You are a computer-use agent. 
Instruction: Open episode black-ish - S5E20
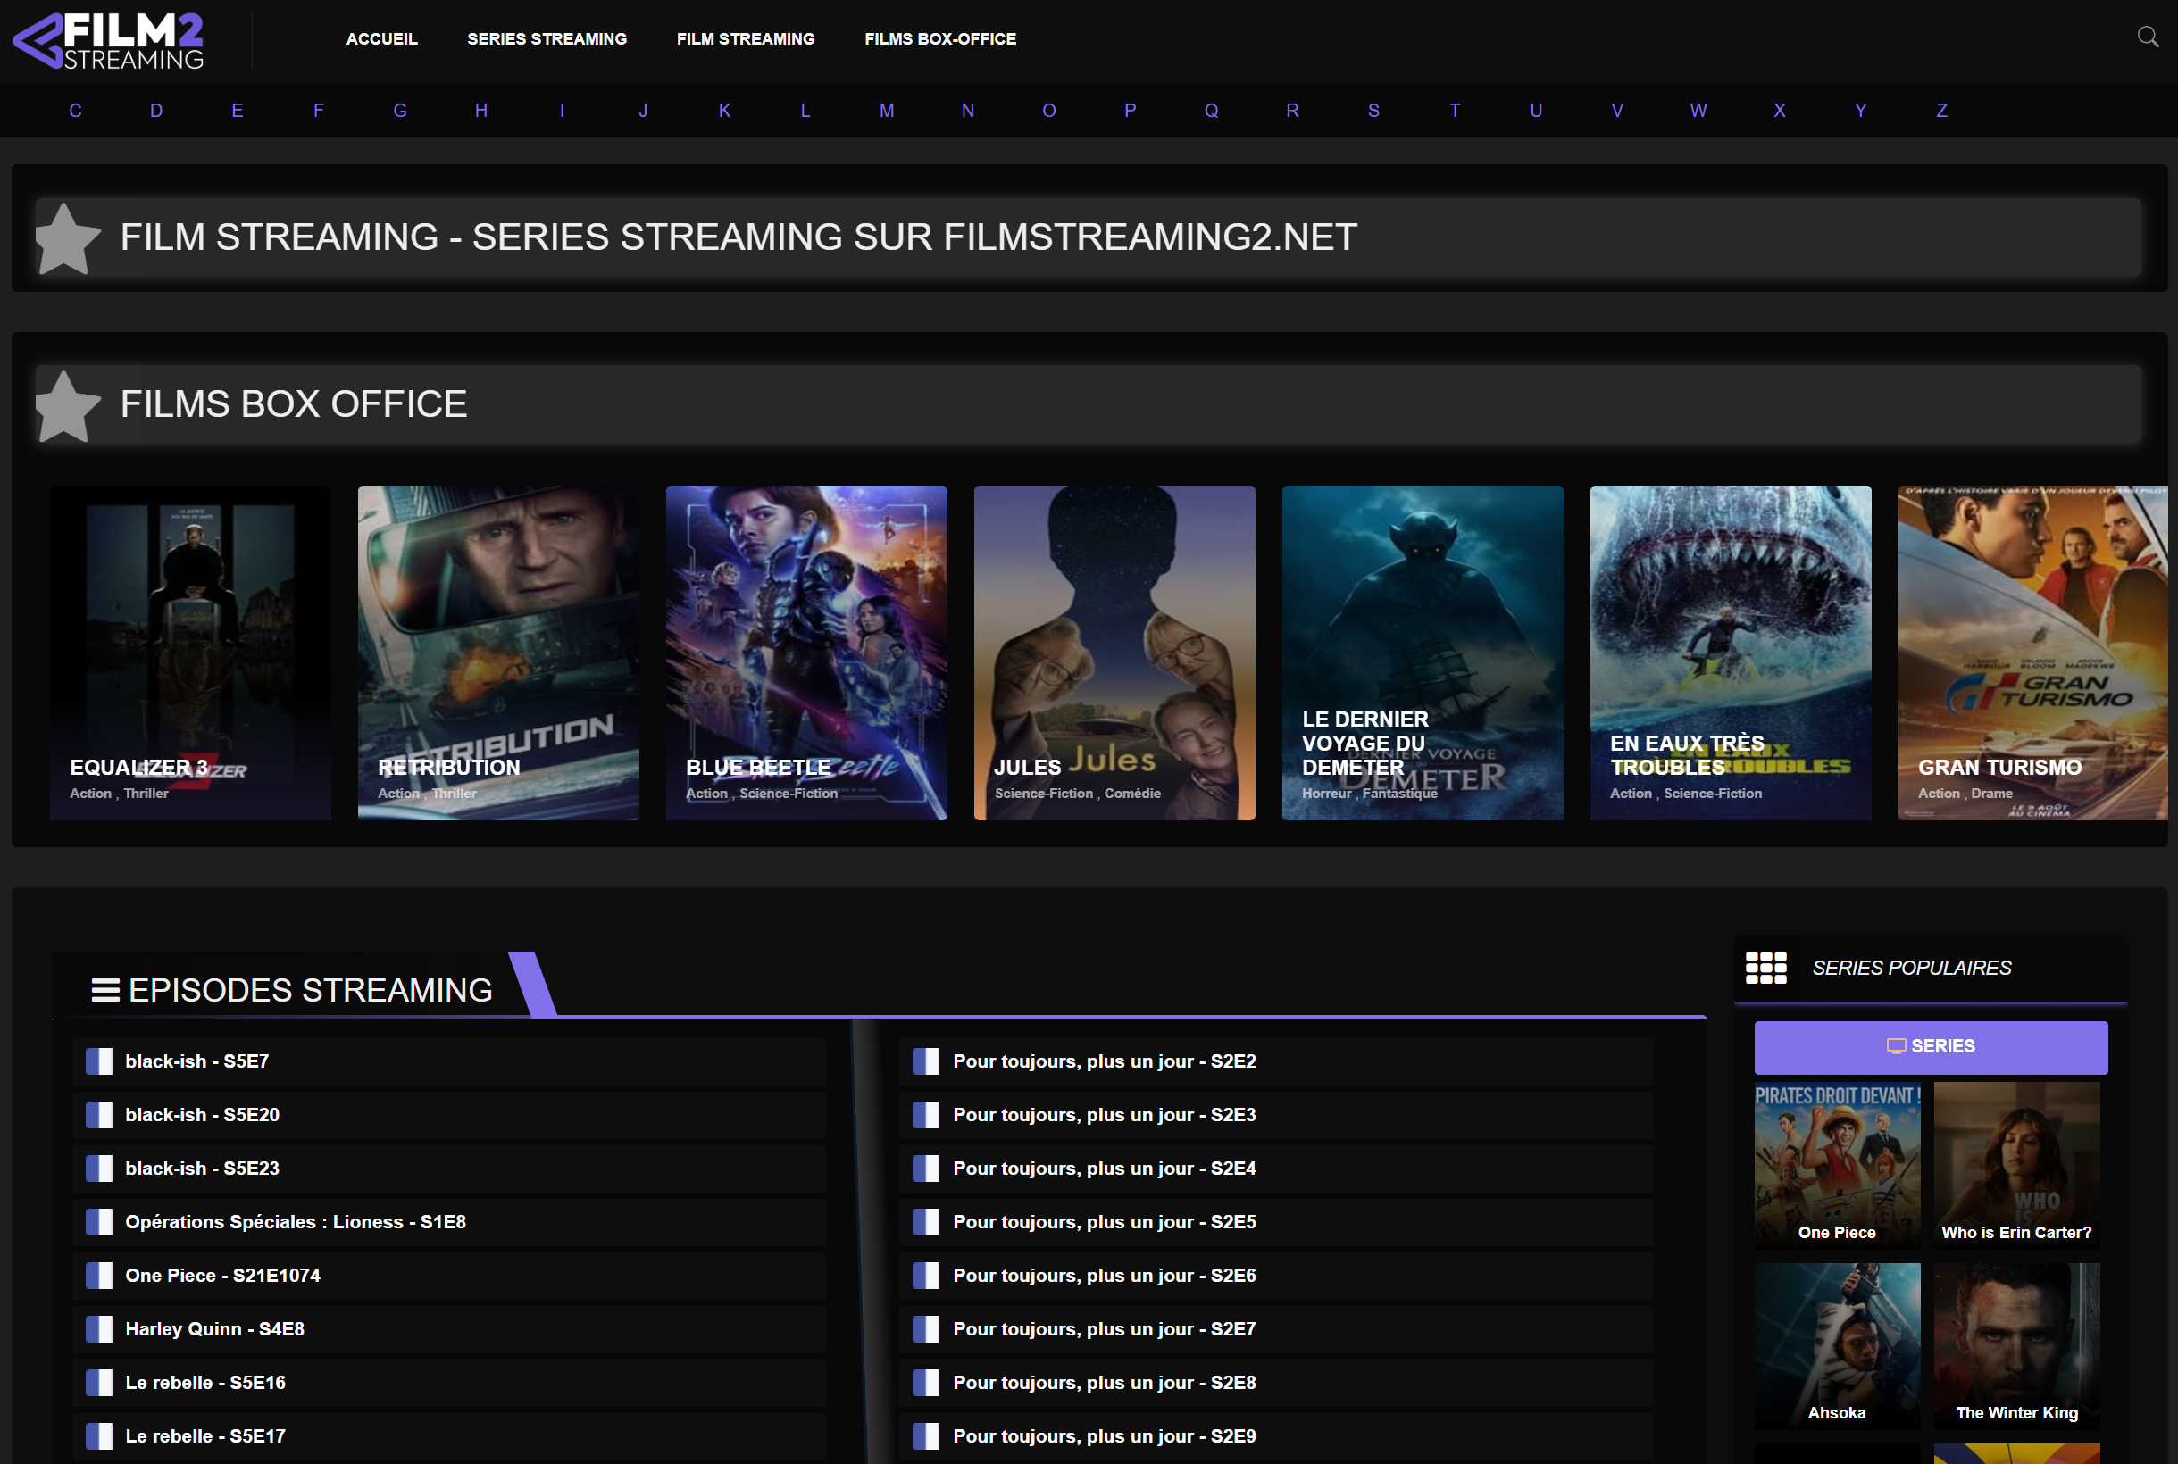[448, 1115]
